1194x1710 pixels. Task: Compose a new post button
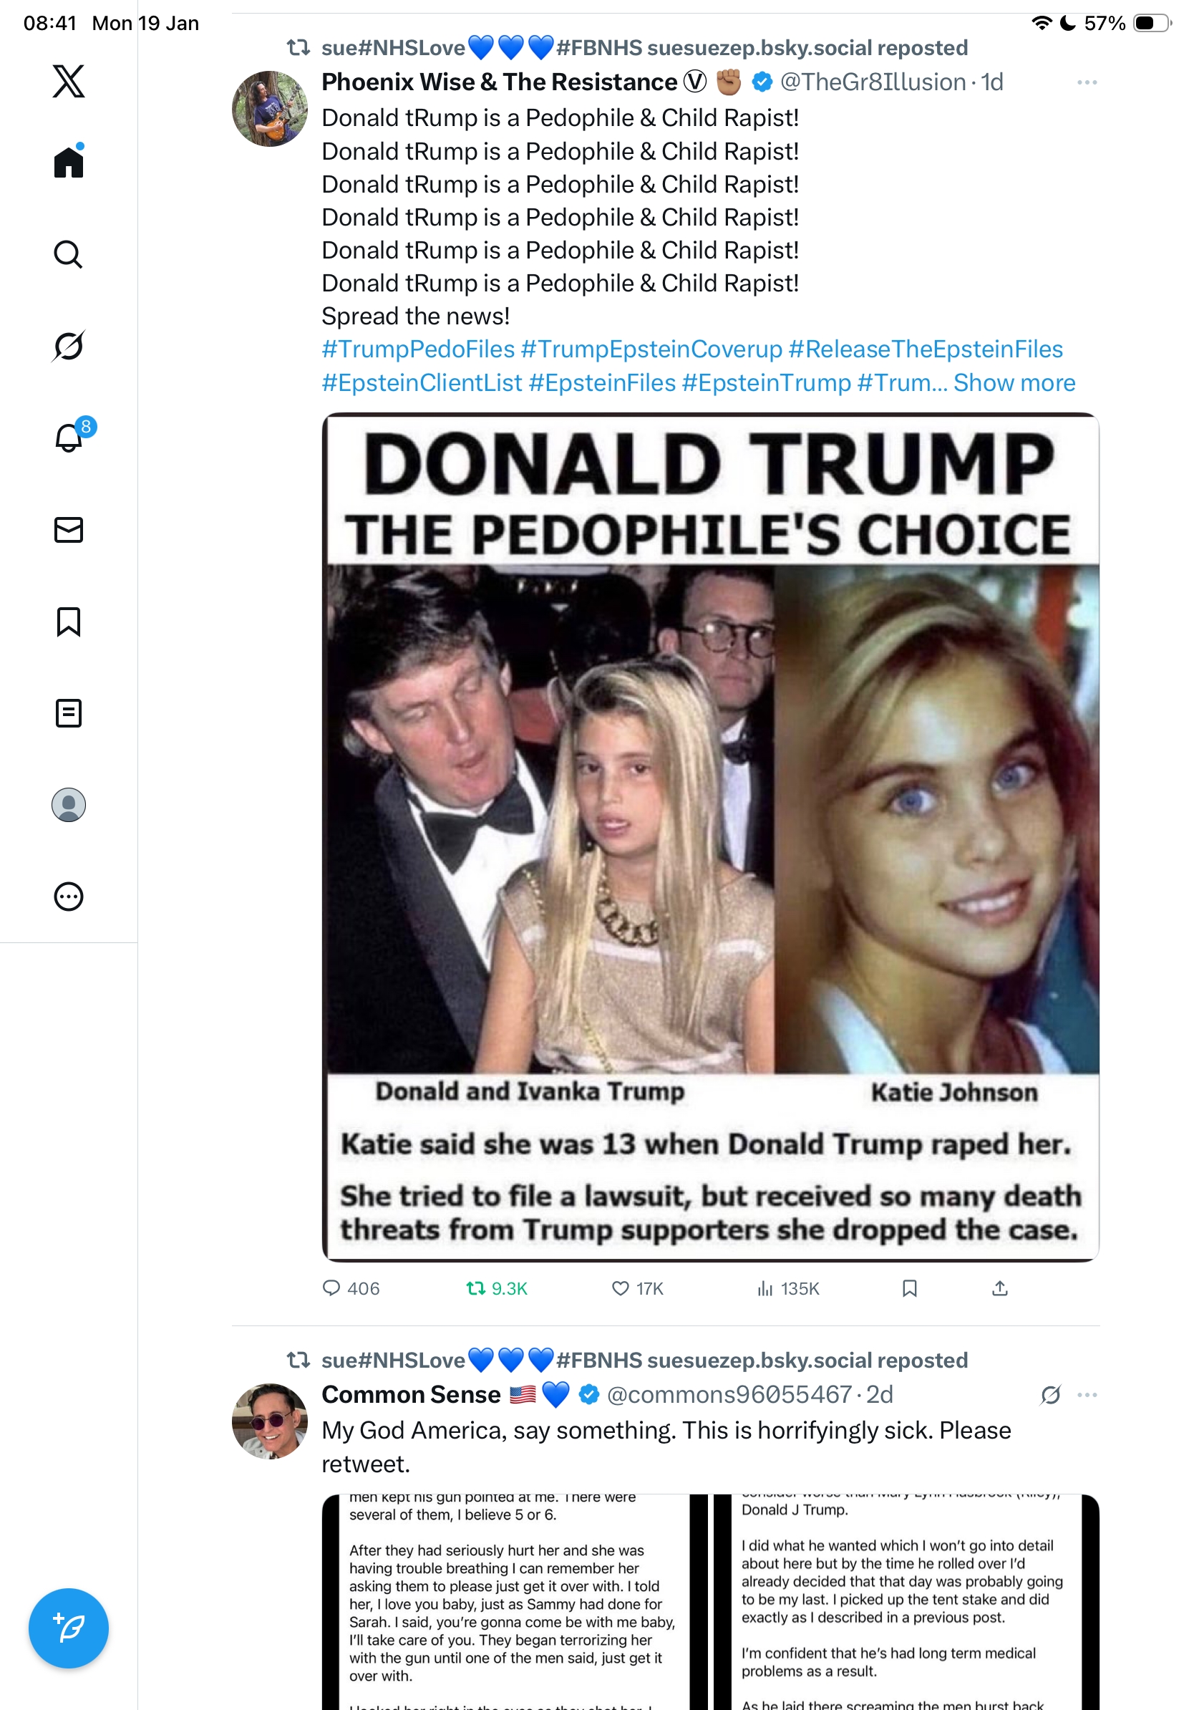[69, 1628]
